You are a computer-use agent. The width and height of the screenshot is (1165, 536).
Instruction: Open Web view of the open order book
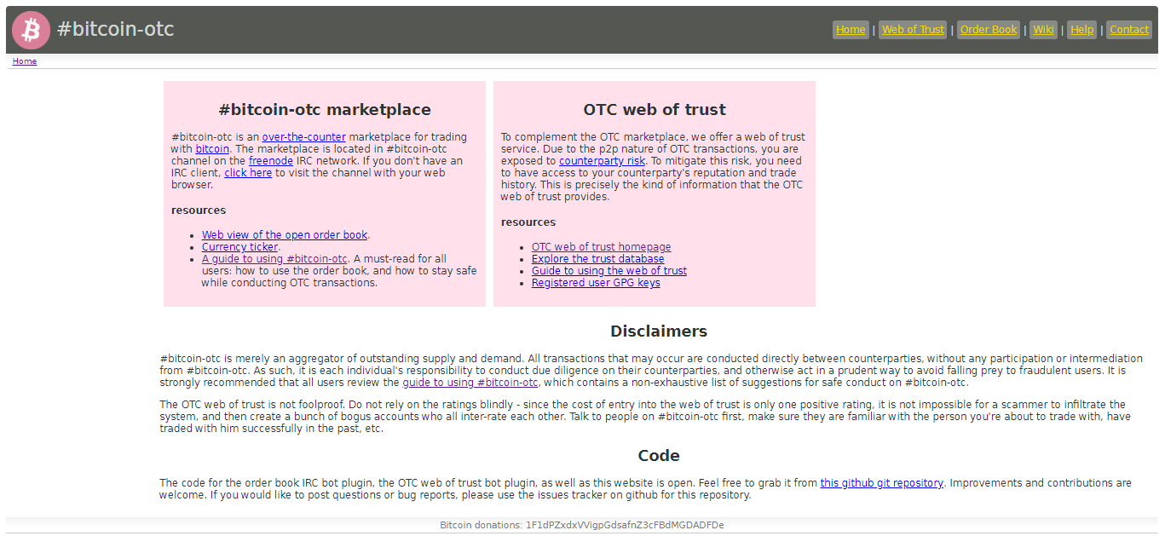tap(285, 235)
